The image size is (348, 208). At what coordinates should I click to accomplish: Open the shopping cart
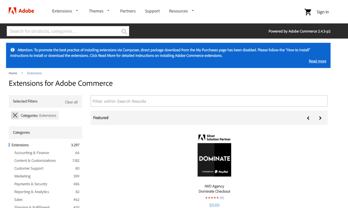[308, 12]
